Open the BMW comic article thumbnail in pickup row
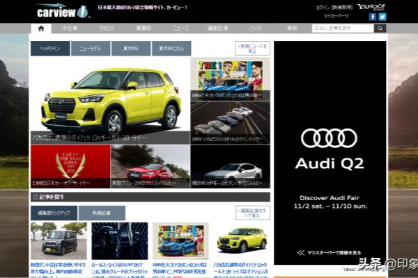The width and height of the screenshot is (418, 278). pyautogui.click(x=180, y=241)
